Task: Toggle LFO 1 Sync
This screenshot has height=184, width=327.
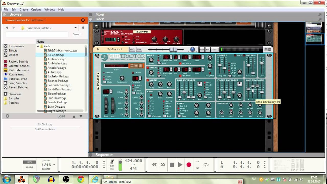Action: 151,95
